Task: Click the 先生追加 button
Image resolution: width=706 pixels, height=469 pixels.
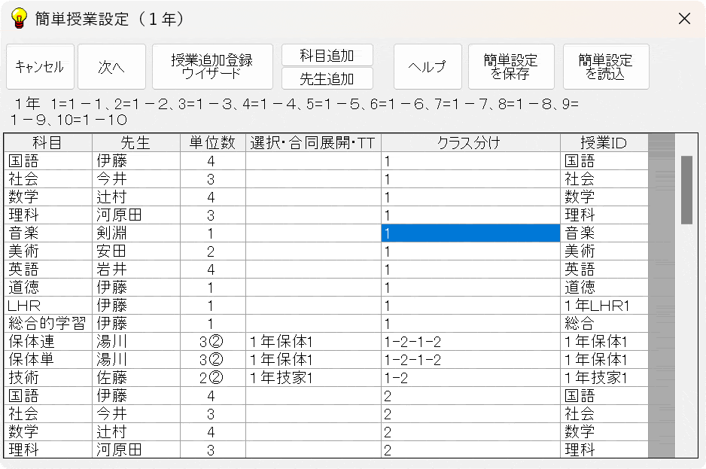Action: 327,78
